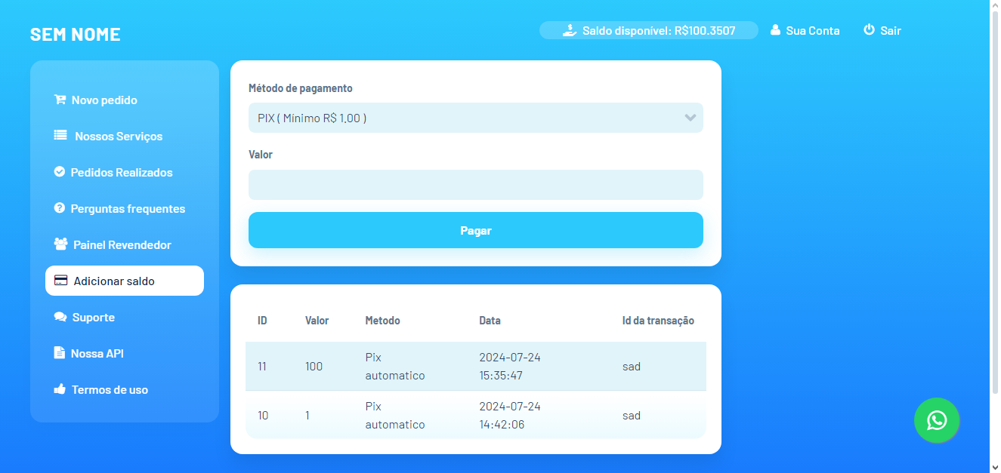
Task: Click the users icon beside Painel Revendedor
Action: [x=60, y=244]
